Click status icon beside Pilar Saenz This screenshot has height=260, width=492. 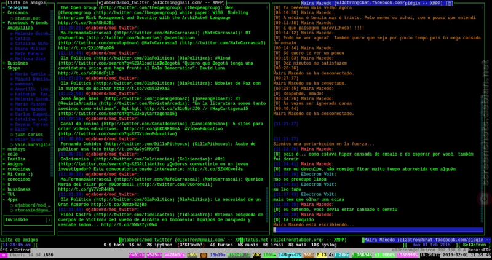coord(12,140)
